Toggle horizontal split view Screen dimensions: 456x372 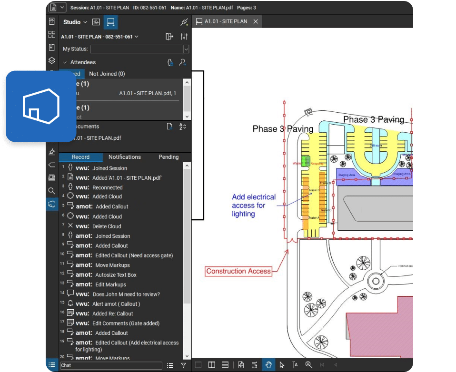tap(225, 365)
